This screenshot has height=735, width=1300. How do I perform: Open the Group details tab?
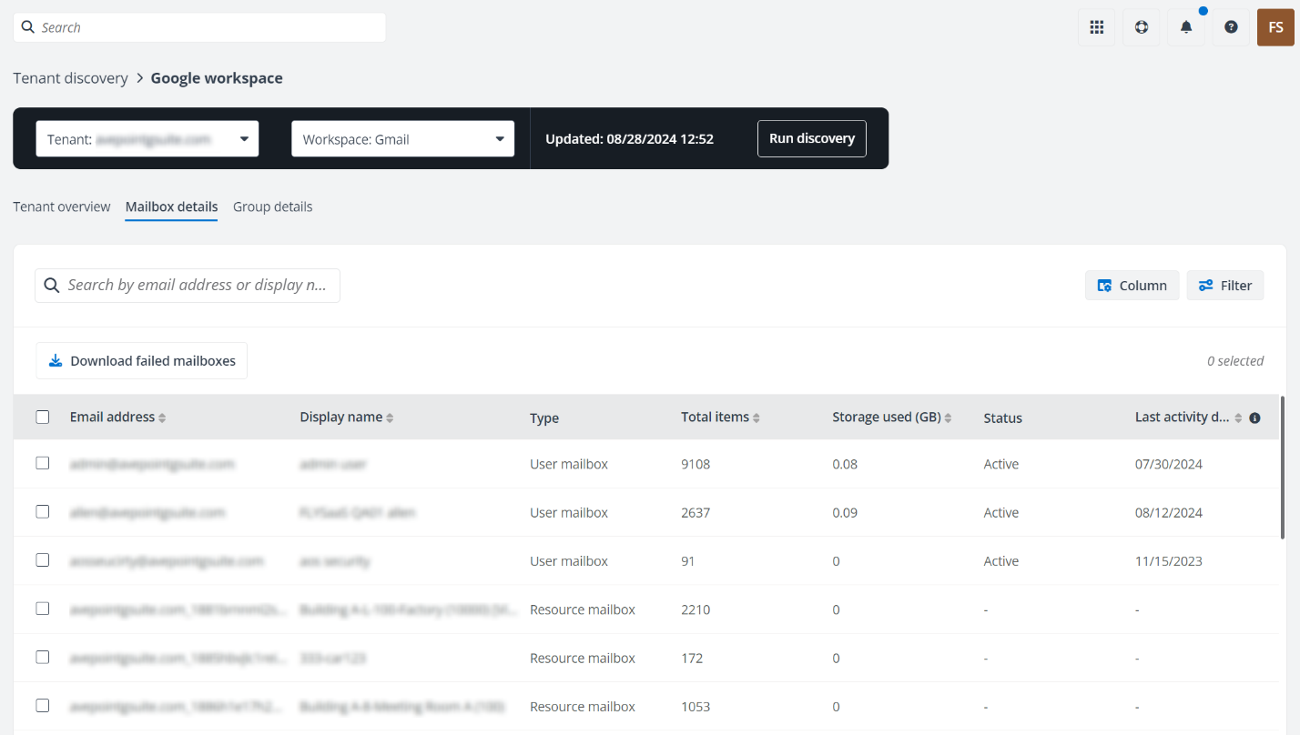(272, 206)
